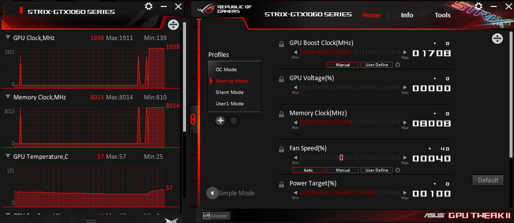The image size is (514, 223).
Task: Decrease Fan Speed with left arrow
Action: 295,158
